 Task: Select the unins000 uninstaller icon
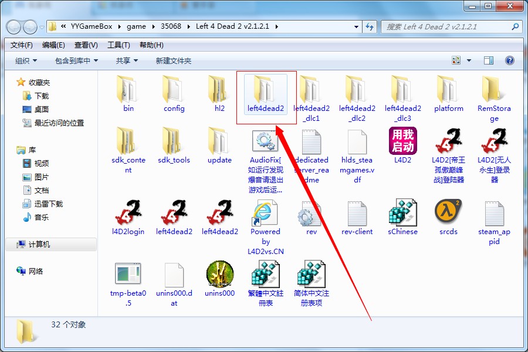coord(219,279)
